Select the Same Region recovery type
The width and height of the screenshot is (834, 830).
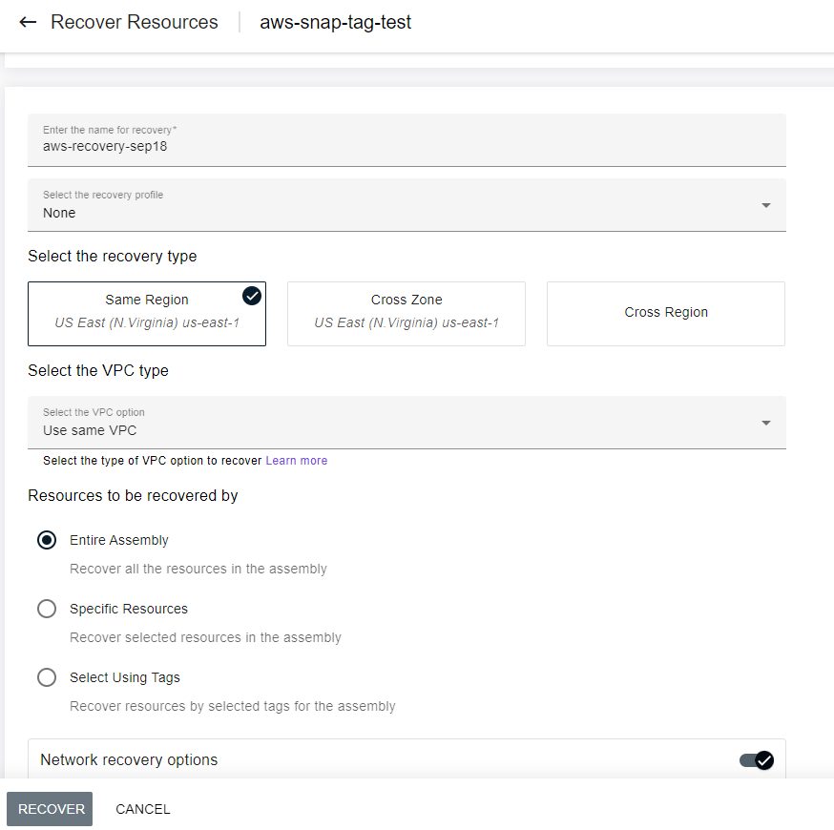[x=146, y=313]
